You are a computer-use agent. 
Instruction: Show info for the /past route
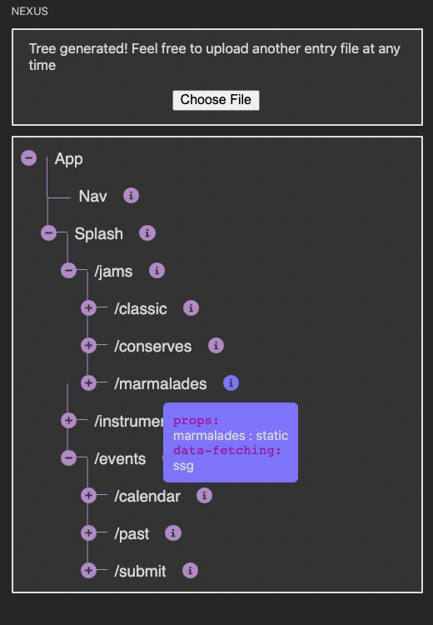coord(173,533)
